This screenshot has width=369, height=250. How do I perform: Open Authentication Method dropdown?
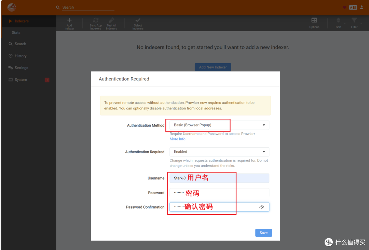219,125
